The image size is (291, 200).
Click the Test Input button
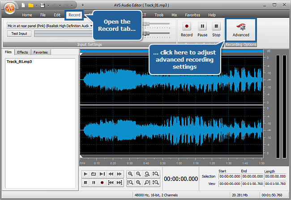coord(19,33)
